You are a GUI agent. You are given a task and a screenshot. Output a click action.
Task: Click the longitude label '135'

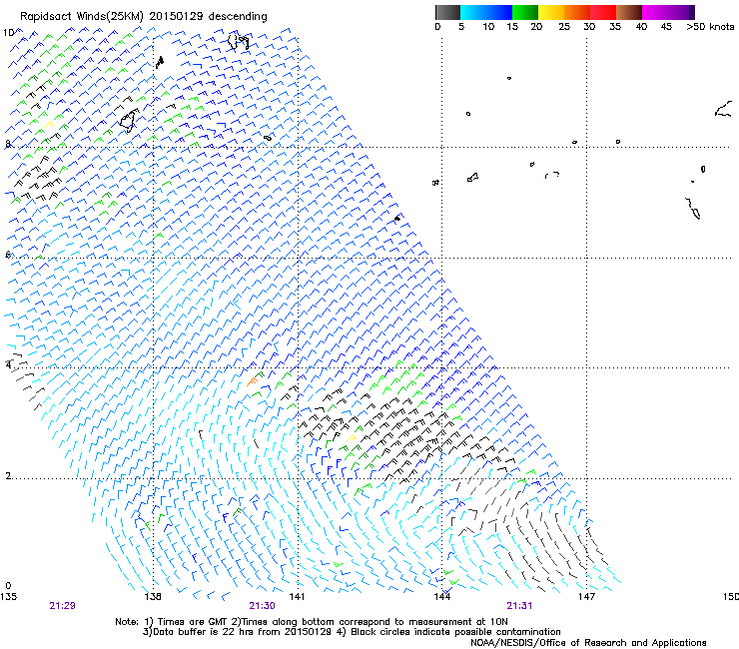[x=8, y=597]
